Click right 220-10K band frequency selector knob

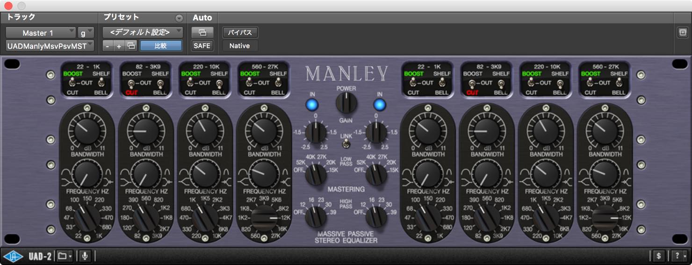pyautogui.click(x=546, y=218)
